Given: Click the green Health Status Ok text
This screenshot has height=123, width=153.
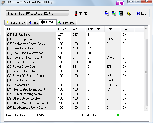Looking at the screenshot, I should tap(118, 115).
